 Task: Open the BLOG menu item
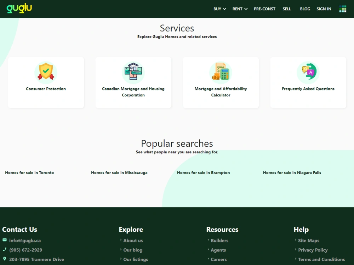(x=305, y=9)
